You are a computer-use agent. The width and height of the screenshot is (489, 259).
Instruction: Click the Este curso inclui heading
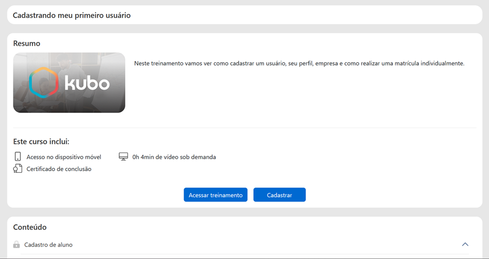coord(41,142)
